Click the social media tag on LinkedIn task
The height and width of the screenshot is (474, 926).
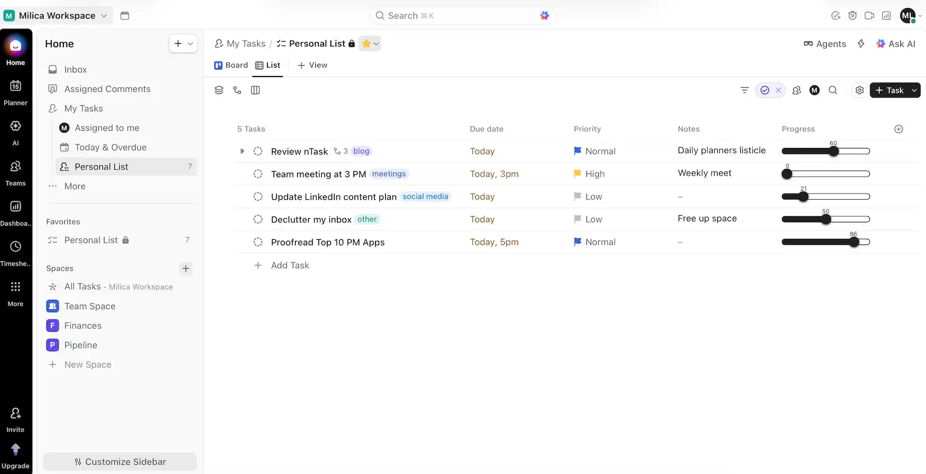(425, 197)
